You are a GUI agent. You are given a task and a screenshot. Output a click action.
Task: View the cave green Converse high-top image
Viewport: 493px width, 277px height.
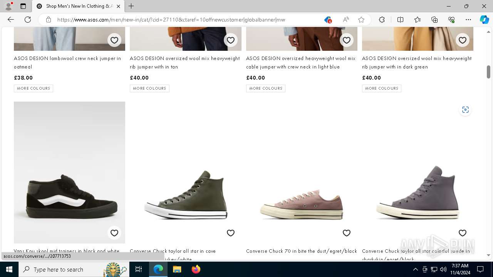point(186,172)
